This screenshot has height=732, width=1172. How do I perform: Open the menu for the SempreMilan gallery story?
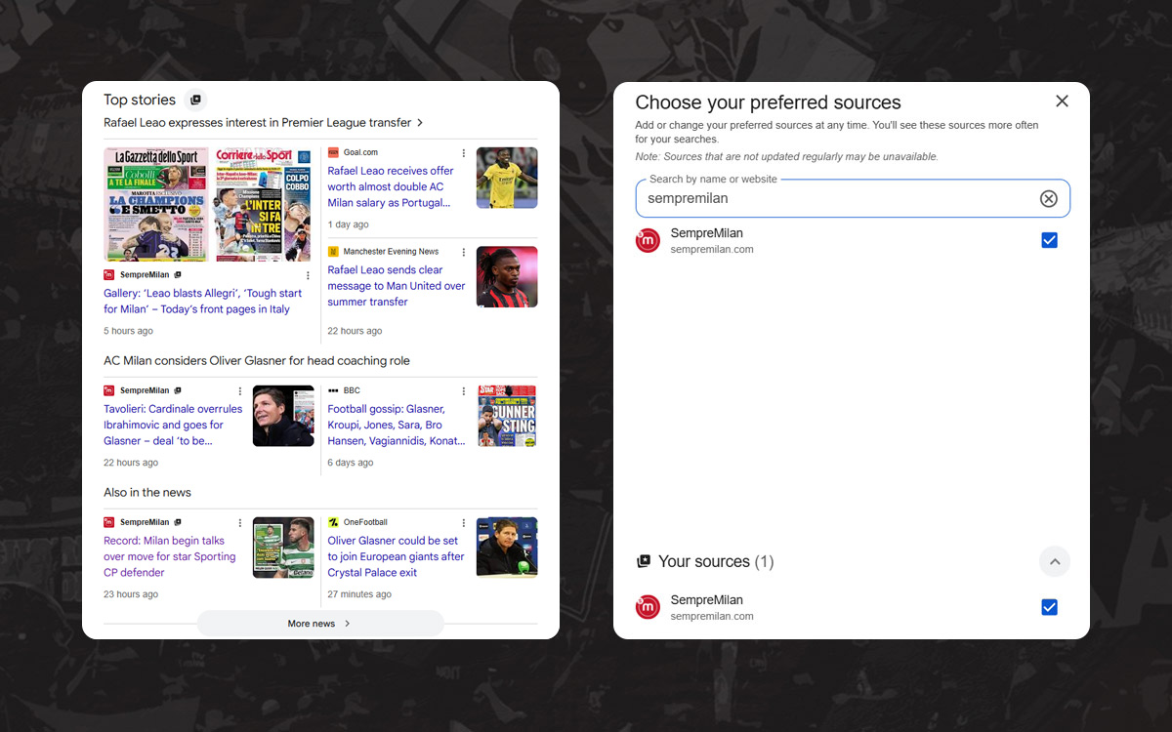(308, 275)
